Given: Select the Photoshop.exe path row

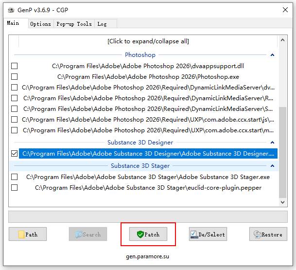Looking at the screenshot, I should click(148, 77).
